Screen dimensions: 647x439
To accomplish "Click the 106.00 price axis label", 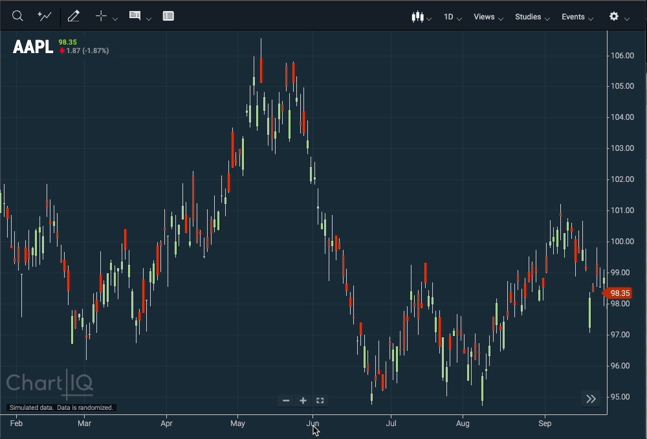I will pos(622,55).
